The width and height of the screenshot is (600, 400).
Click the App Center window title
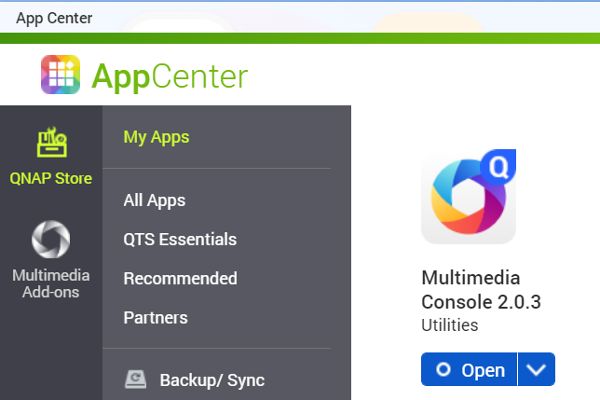tap(54, 19)
